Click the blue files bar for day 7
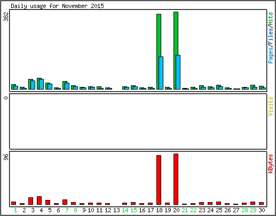 pyautogui.click(x=67, y=86)
